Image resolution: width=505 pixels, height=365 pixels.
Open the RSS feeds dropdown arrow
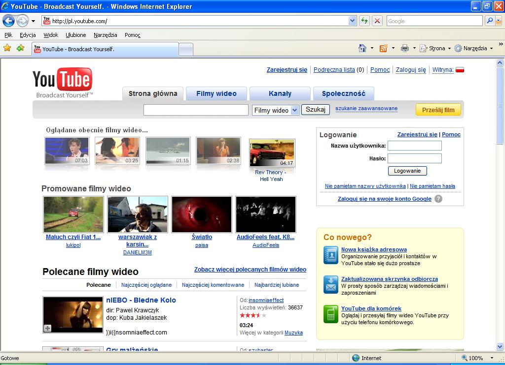393,48
